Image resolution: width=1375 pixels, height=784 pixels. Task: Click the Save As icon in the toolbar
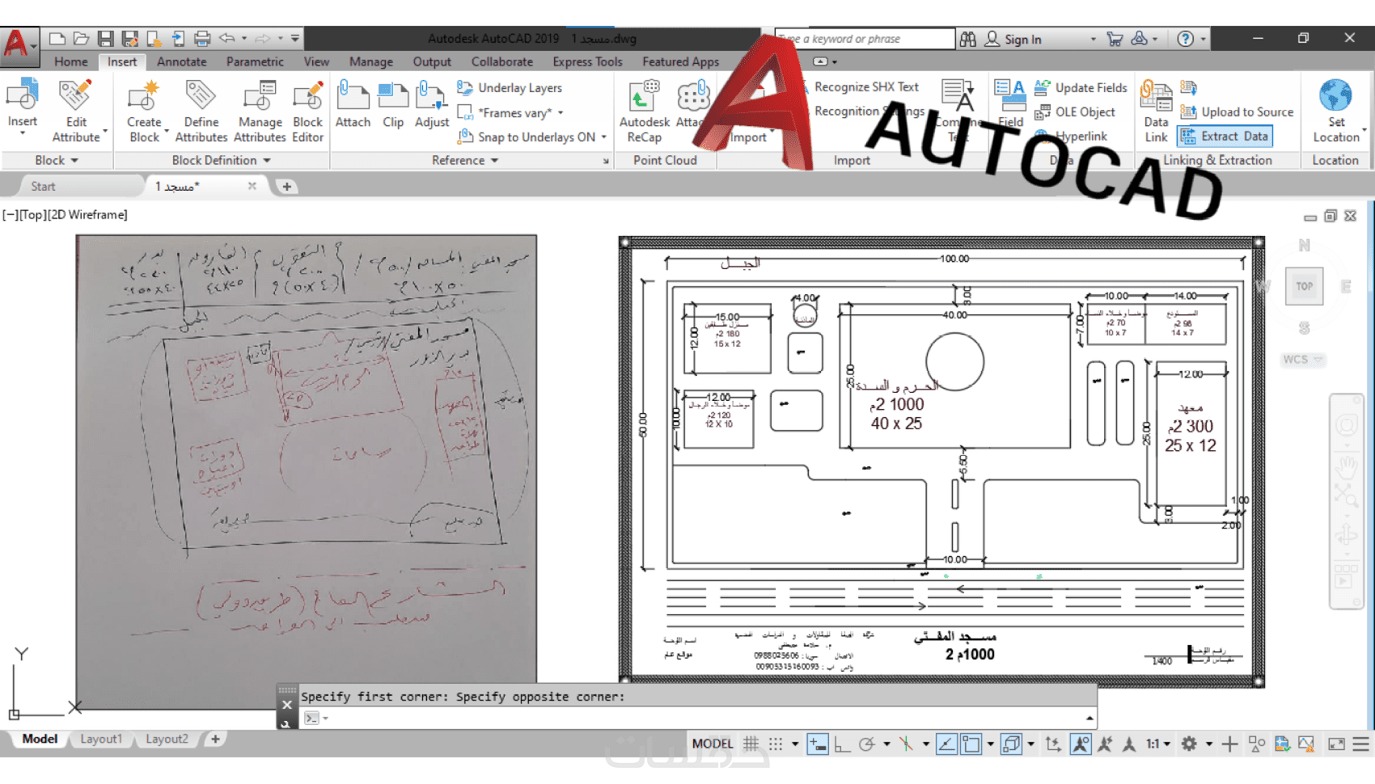point(129,38)
